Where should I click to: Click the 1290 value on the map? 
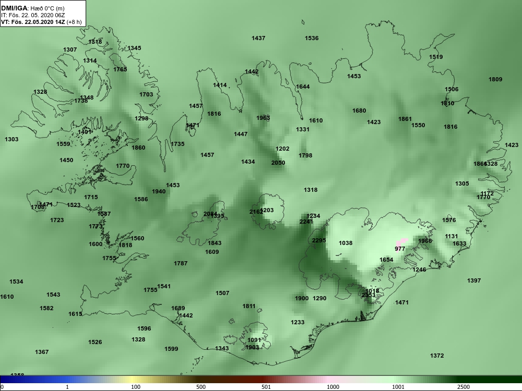pos(319,299)
